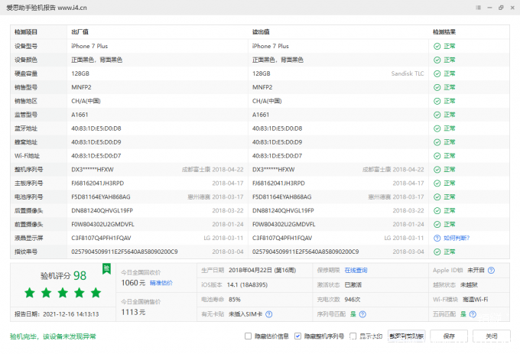Click the green check icon for 指纹串号 row

(437, 252)
